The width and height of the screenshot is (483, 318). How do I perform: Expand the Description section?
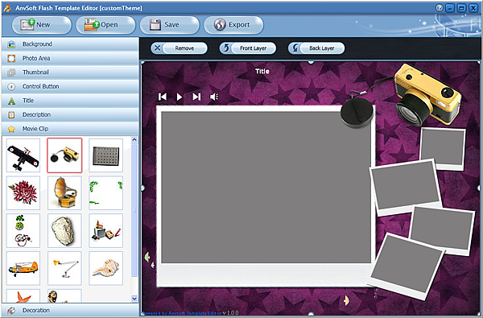[x=70, y=114]
